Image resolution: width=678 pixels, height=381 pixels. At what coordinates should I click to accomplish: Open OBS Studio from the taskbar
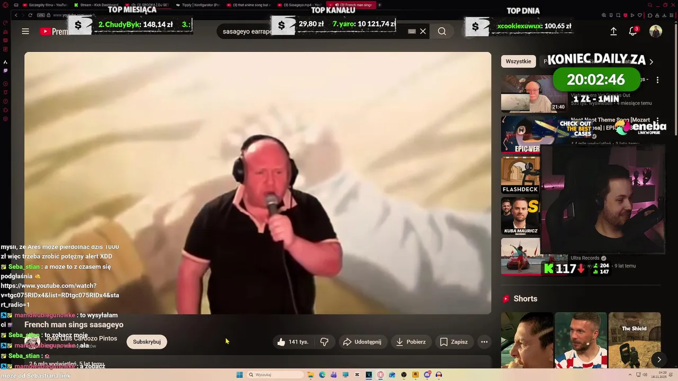click(404, 375)
